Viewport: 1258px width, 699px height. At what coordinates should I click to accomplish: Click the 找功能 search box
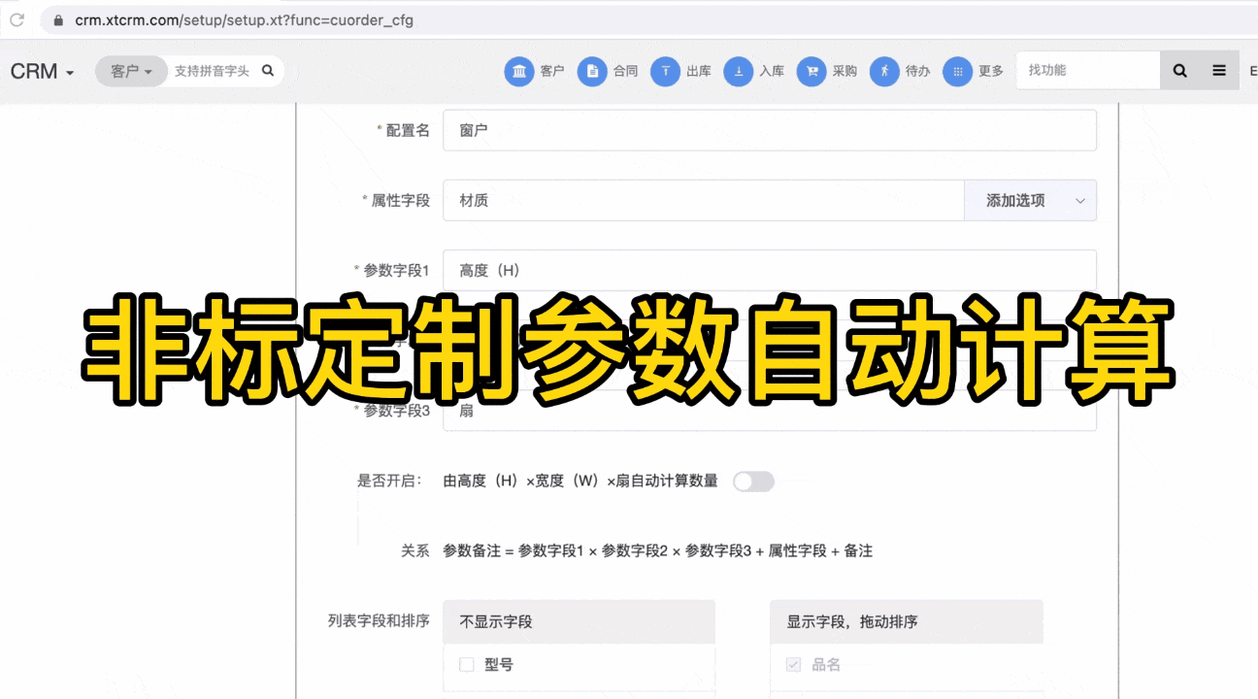pyautogui.click(x=1087, y=71)
